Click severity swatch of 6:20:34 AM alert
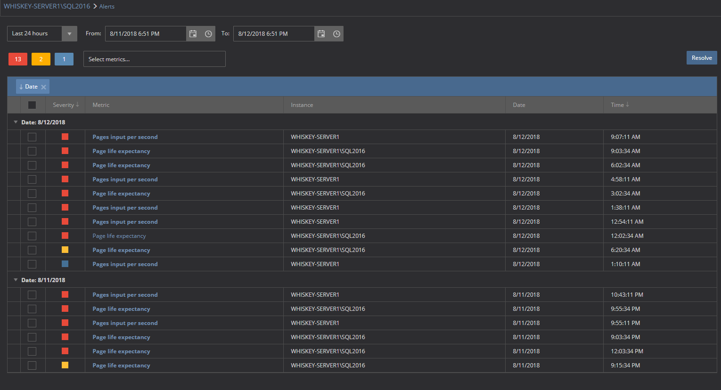Viewport: 721px width, 390px height. tap(65, 250)
